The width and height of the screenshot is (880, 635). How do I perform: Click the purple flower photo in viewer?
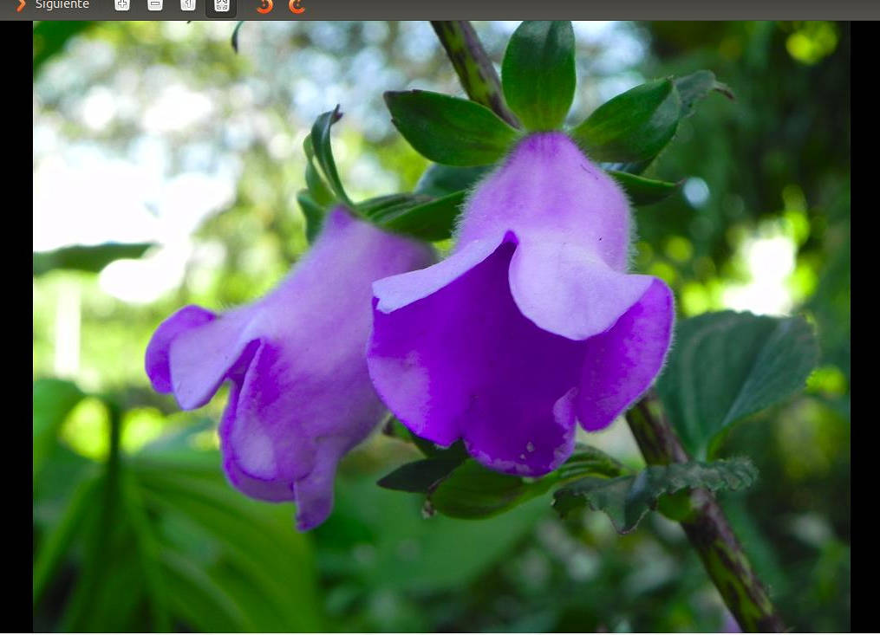441,327
